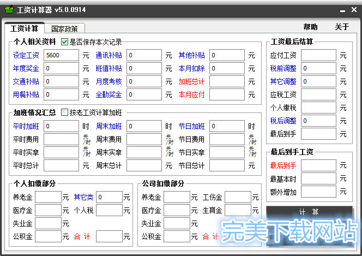
Task: Click the personal 合计 total field
Action: click(x=109, y=236)
